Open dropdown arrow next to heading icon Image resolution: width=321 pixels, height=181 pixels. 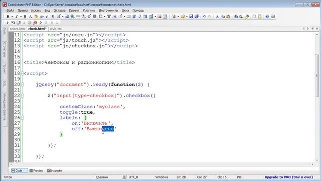(x=62, y=17)
